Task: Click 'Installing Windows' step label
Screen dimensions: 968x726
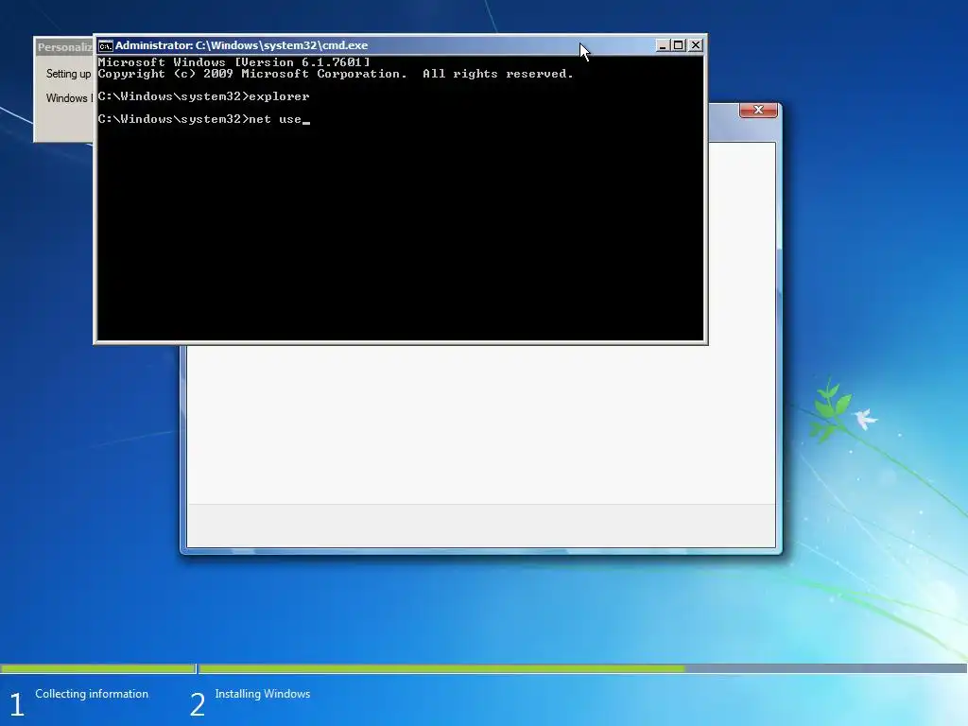Action: 263,694
